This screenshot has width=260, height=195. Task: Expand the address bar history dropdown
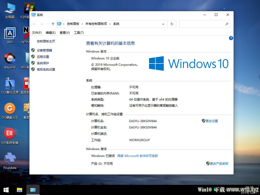coord(163,24)
